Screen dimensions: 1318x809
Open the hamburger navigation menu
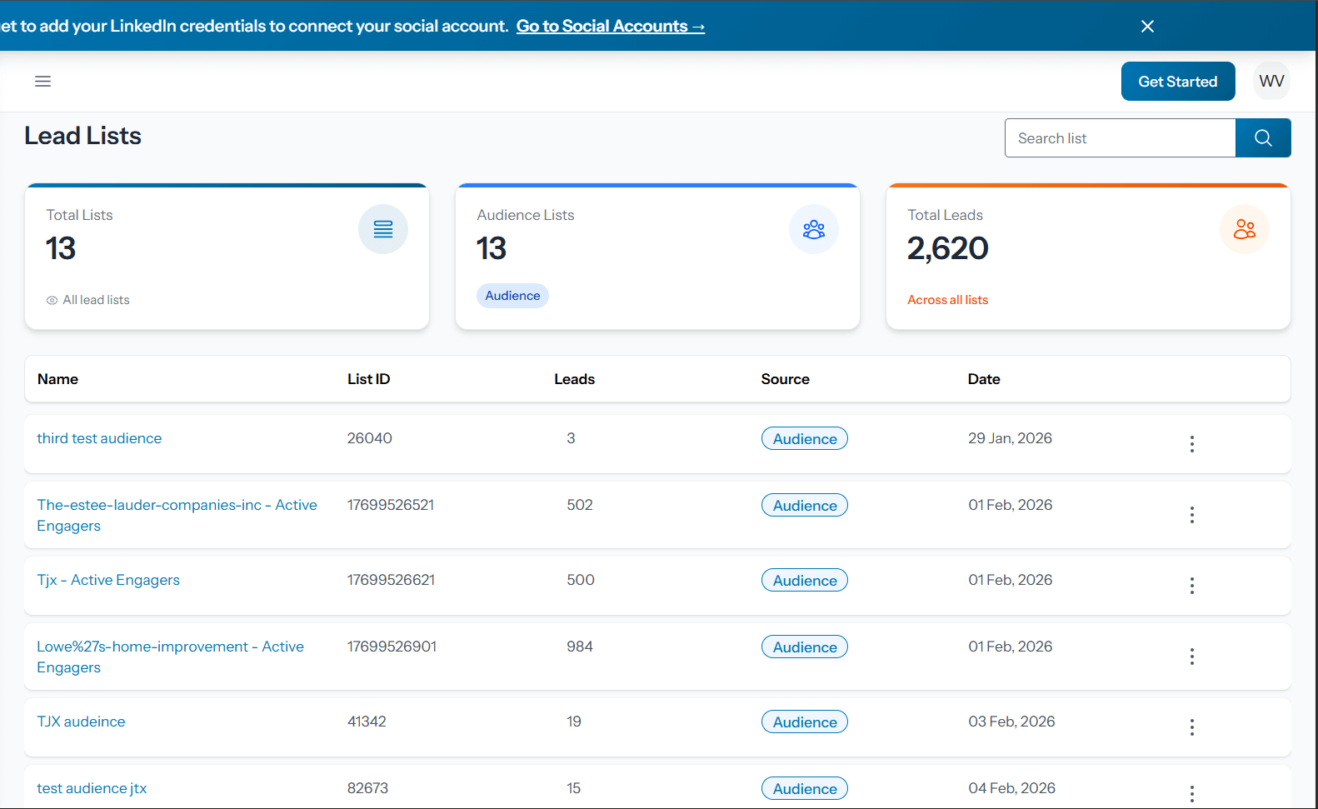point(42,81)
